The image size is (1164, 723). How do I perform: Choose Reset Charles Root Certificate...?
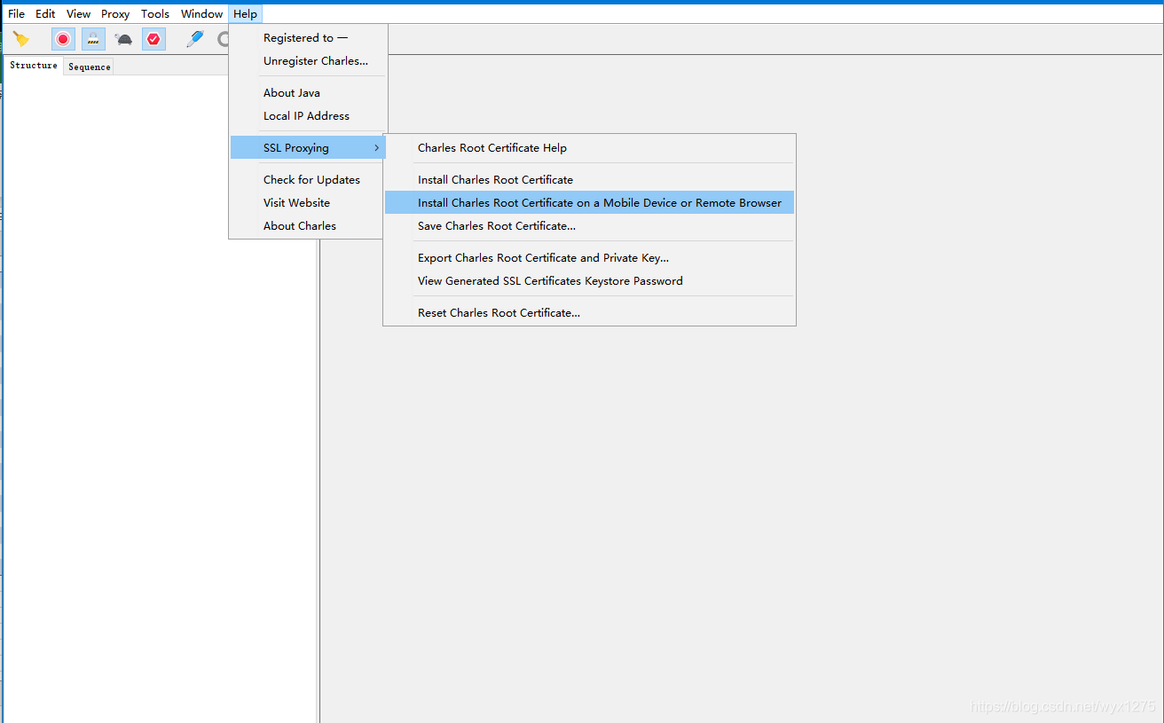click(589, 313)
